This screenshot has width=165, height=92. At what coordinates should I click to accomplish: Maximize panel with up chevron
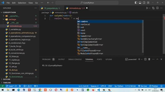click(157, 59)
